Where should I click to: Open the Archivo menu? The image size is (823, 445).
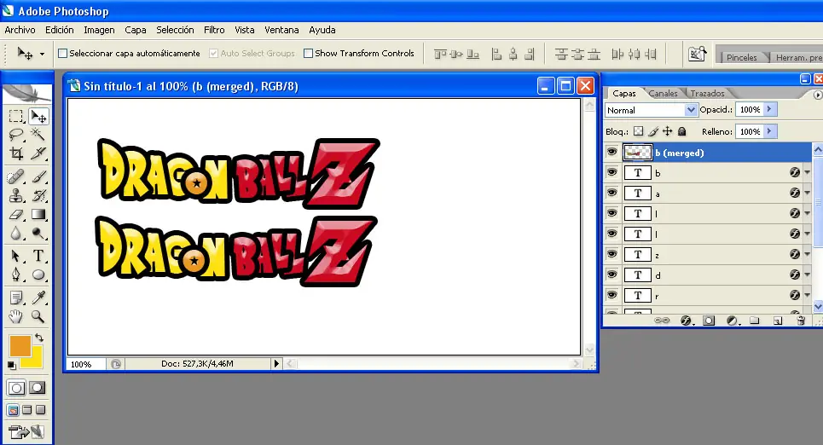pos(20,30)
